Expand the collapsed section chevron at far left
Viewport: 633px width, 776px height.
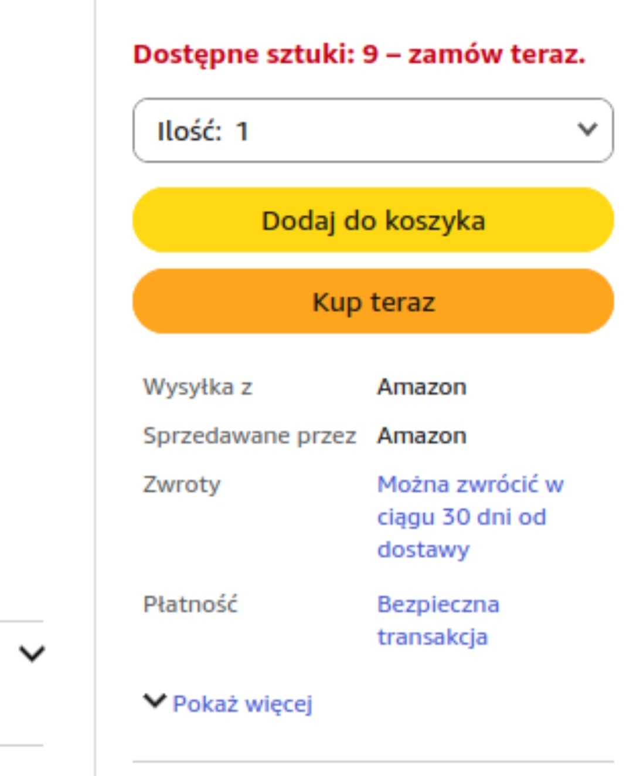[32, 653]
